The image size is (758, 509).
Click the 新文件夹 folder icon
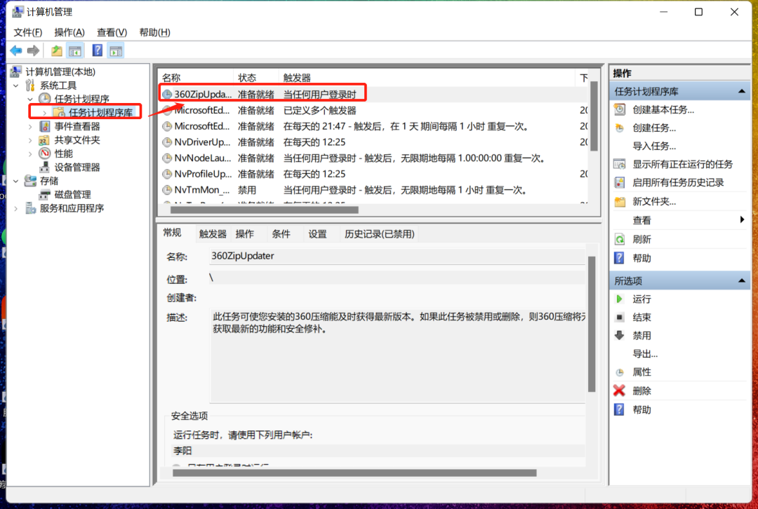point(620,201)
